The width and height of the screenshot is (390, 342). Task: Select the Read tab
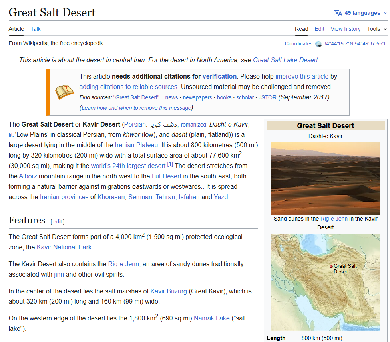301,29
